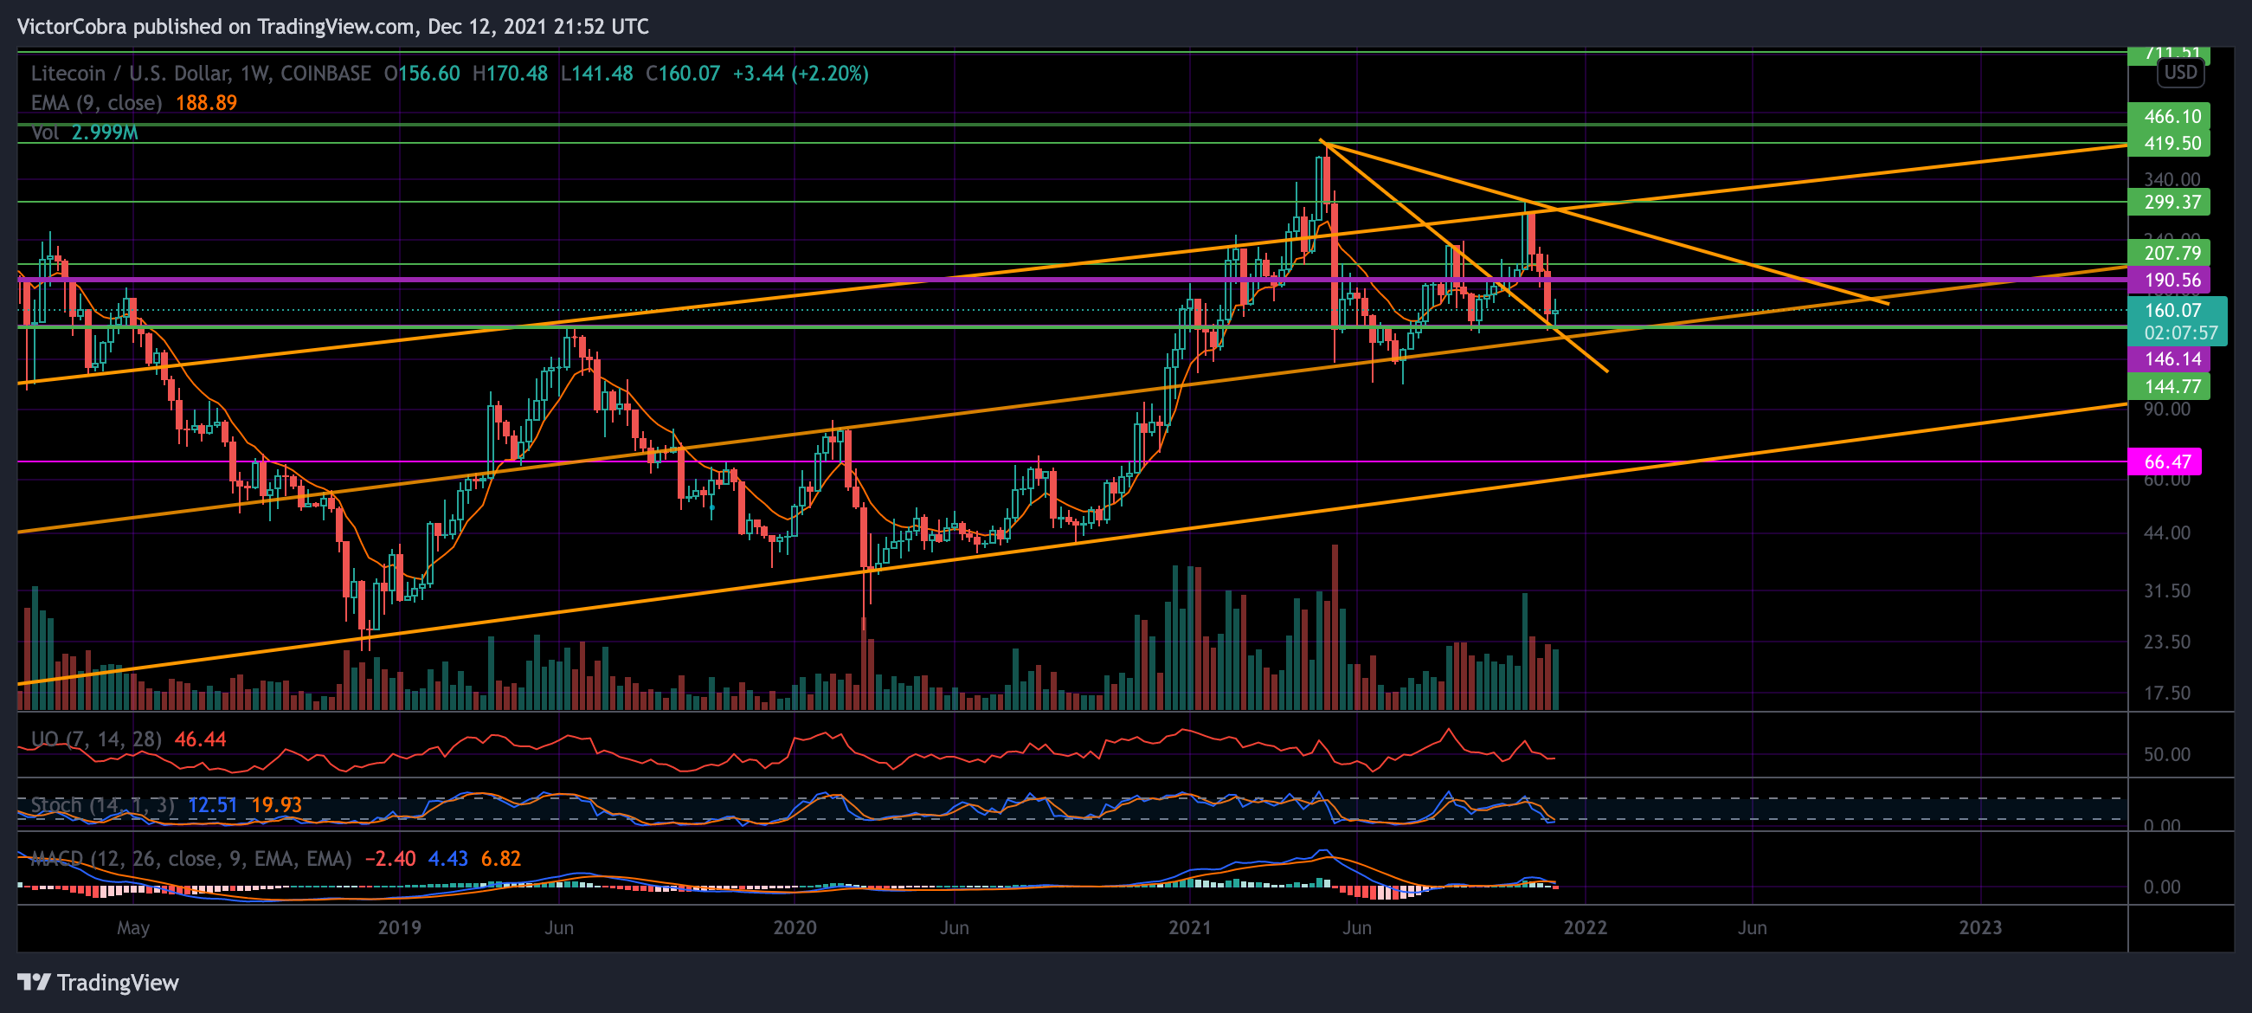2252x1013 pixels.
Task: Click the MACD value -2.40
Action: 390,859
